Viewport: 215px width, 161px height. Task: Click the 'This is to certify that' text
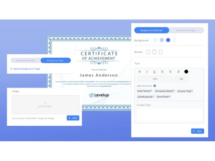99,70
